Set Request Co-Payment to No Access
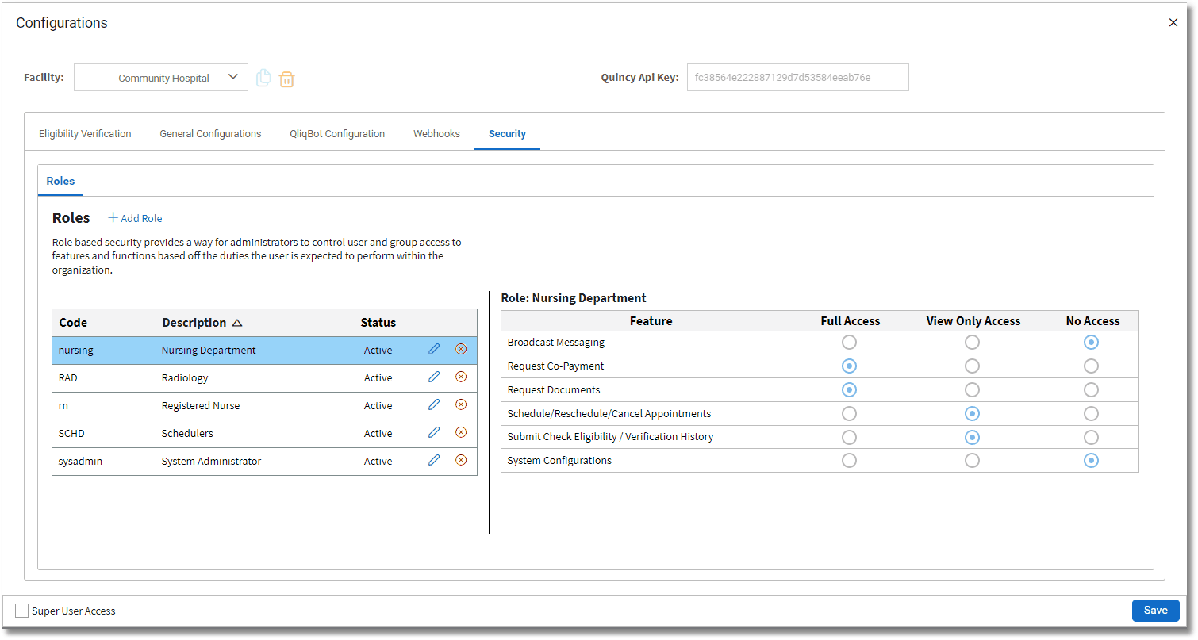 click(1092, 366)
